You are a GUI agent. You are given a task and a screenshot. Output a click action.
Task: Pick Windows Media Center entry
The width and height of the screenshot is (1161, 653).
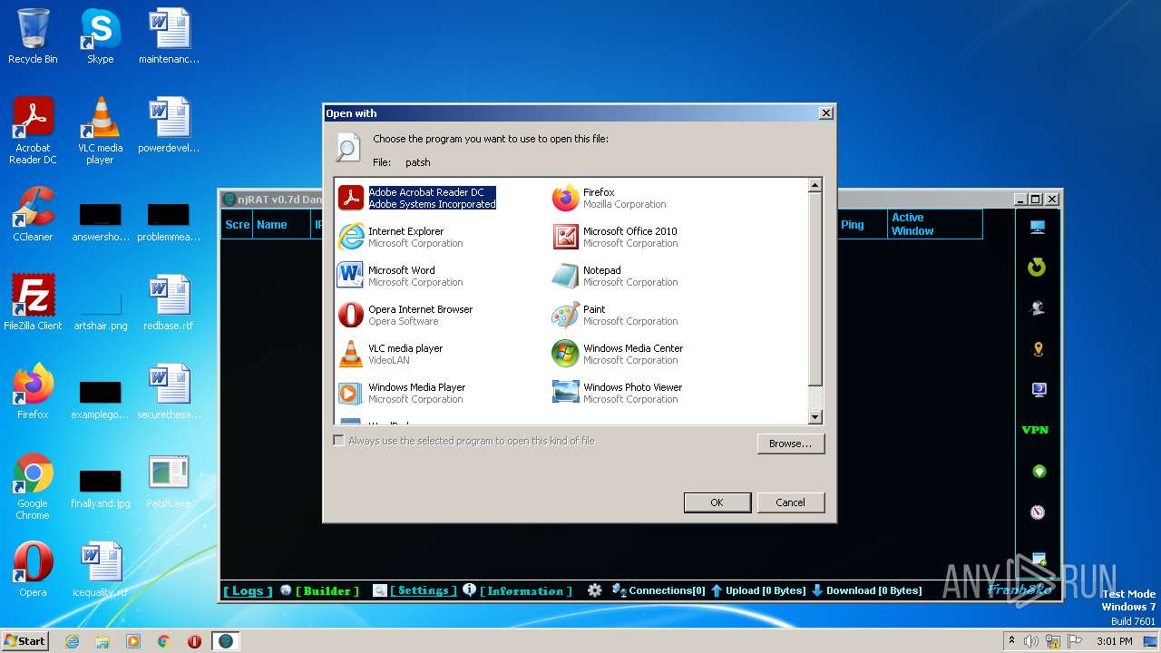click(x=618, y=354)
